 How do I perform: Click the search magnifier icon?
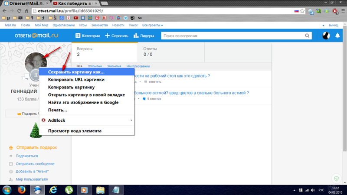(x=307, y=36)
